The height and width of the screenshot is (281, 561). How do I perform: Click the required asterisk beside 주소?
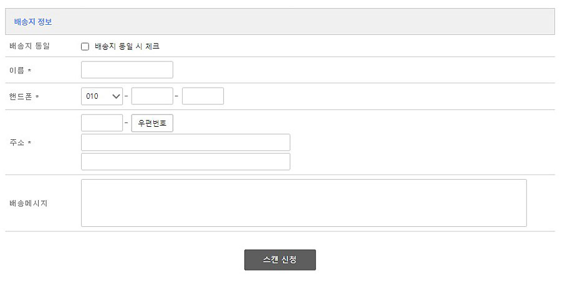tap(29, 143)
